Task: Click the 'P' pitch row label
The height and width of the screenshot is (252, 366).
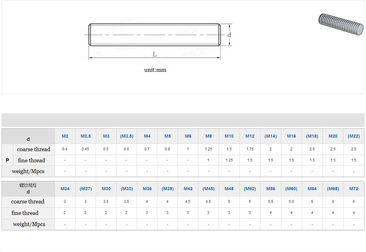Action: pos(7,160)
